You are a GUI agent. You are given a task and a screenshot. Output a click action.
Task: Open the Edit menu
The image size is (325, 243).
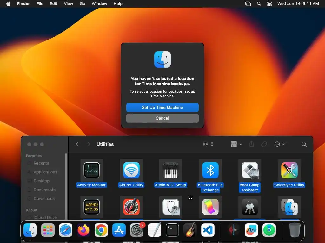pyautogui.click(x=53, y=4)
